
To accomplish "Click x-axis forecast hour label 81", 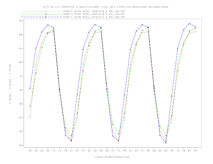I will point(190,151).
